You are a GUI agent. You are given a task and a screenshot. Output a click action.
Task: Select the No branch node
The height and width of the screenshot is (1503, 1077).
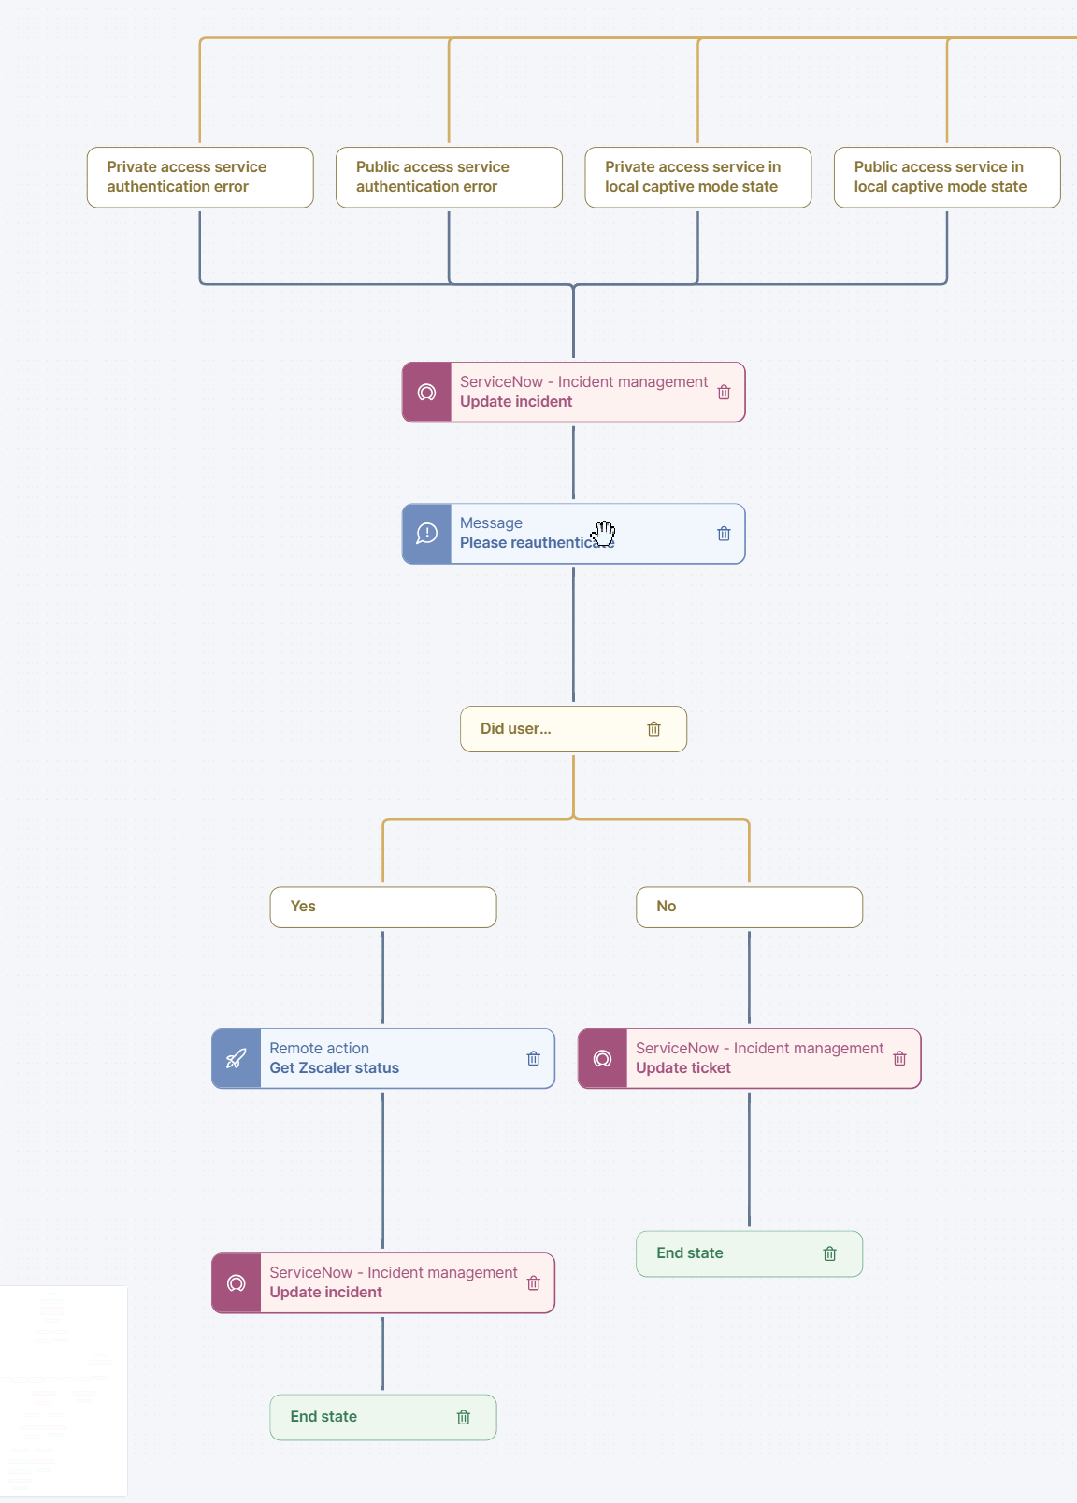point(749,907)
